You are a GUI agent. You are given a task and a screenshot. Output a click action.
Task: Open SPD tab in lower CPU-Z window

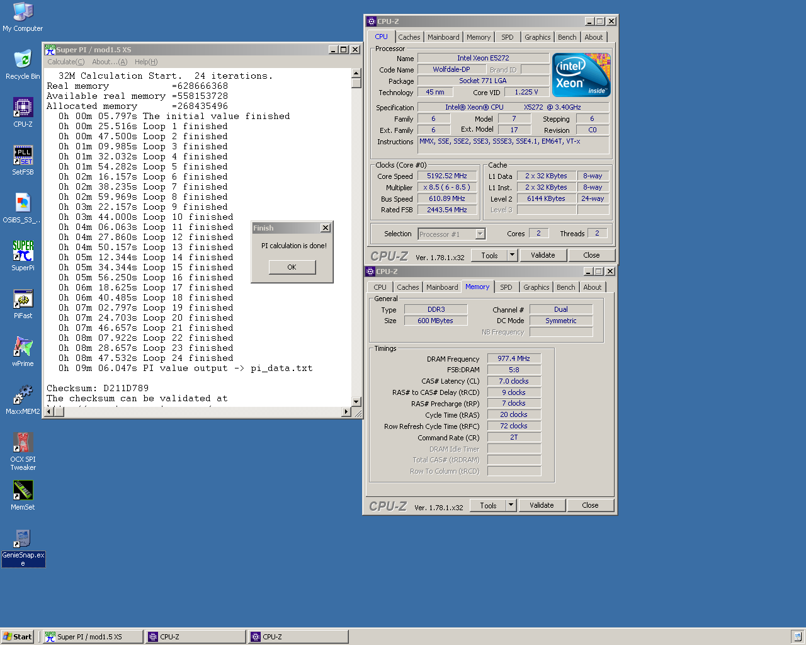click(506, 287)
